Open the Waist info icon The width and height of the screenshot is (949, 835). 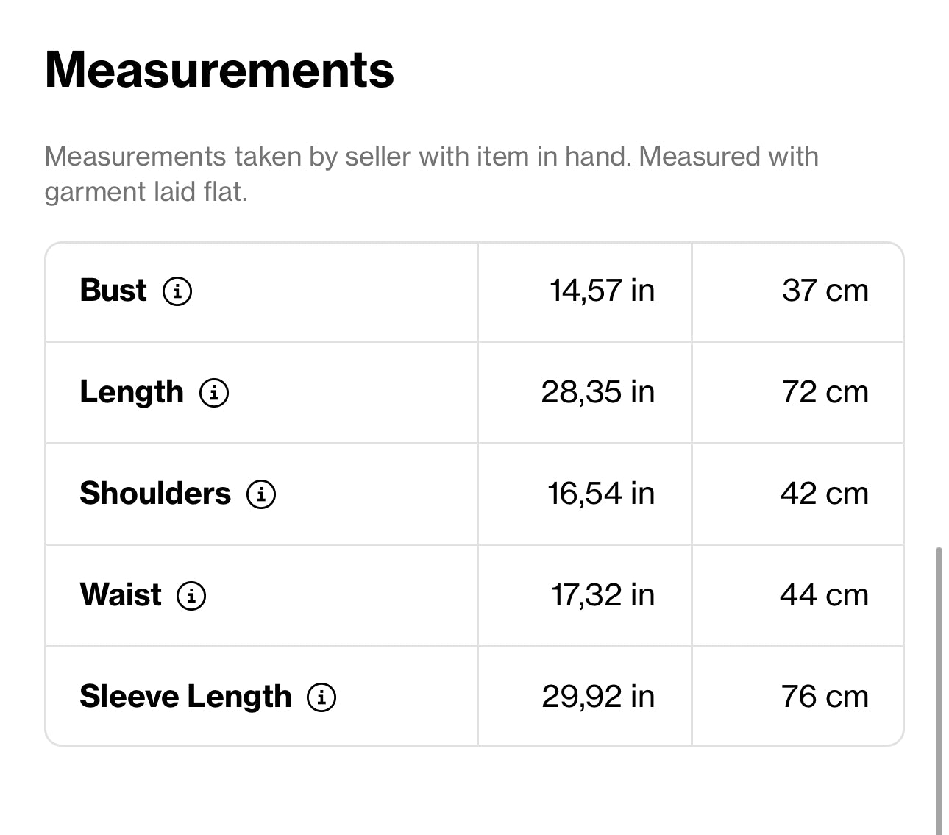[x=191, y=596]
